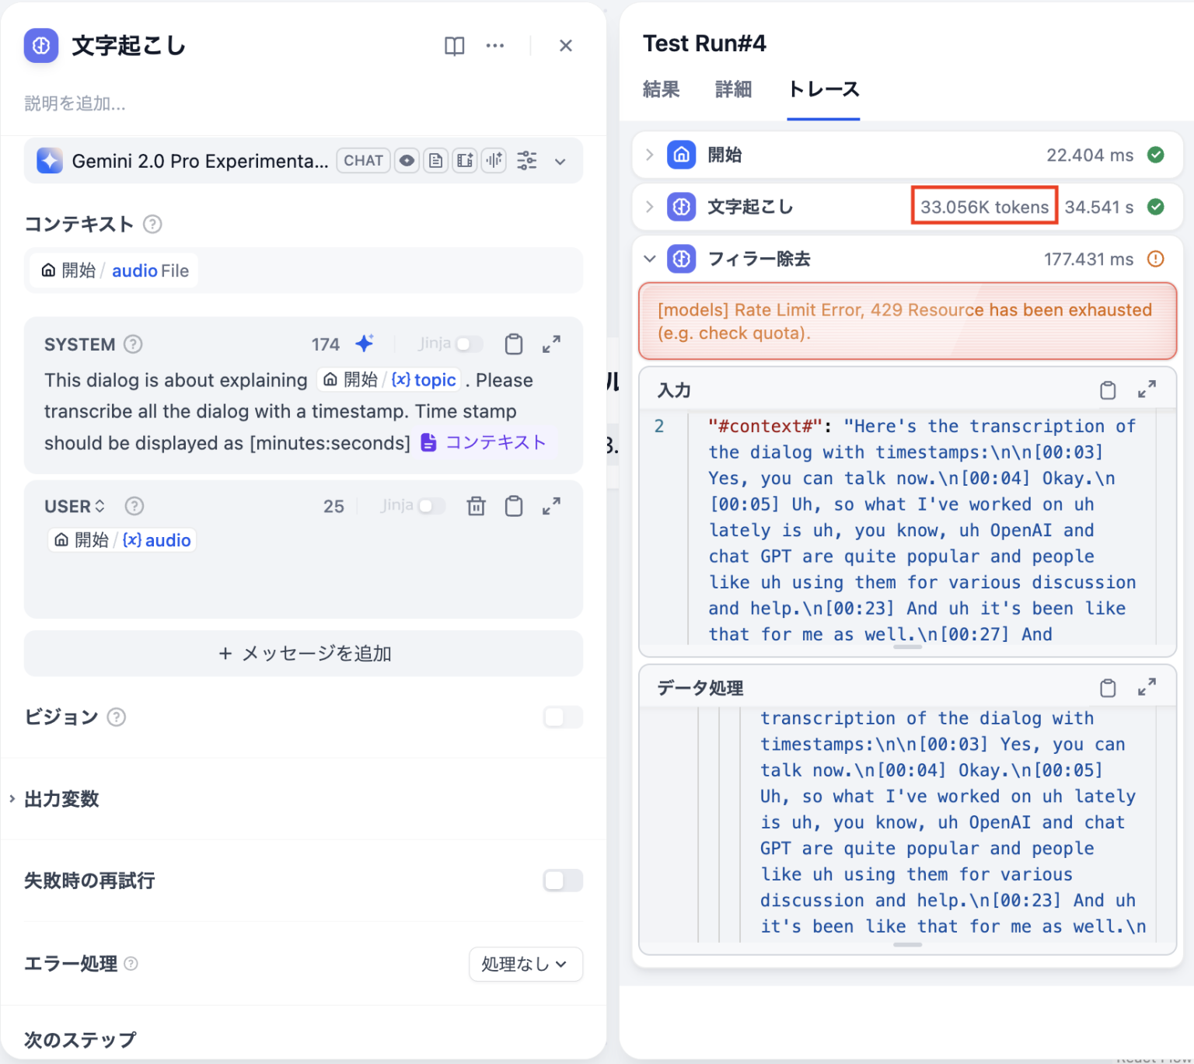1194x1064 pixels.
Task: Select the audio waveform capability icon
Action: (494, 161)
